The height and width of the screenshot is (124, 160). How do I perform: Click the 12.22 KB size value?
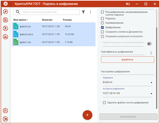(x=69, y=34)
